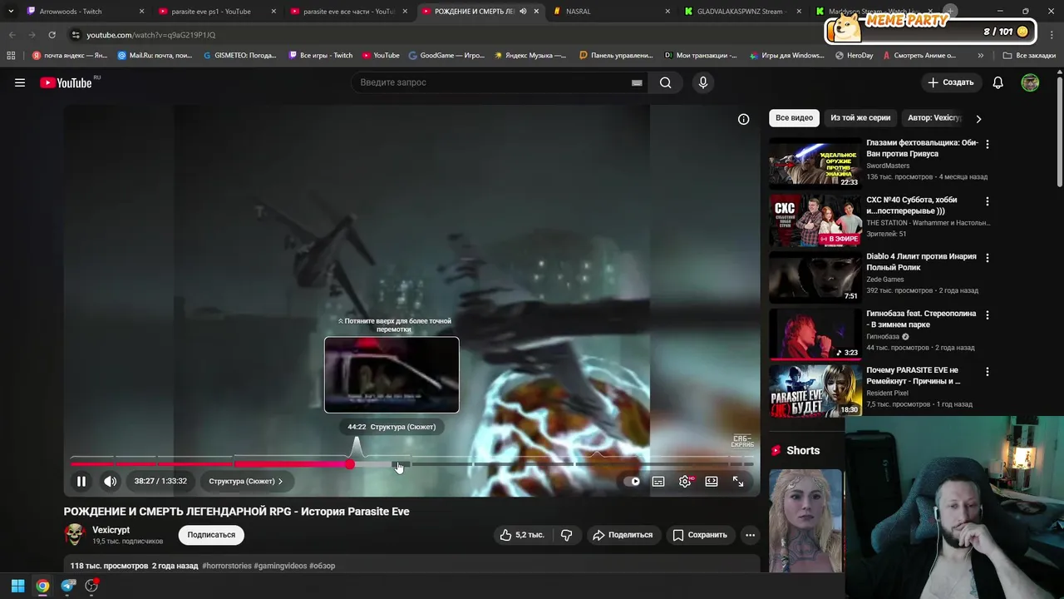Viewport: 1064px width, 599px height.
Task: Open notifications bell
Action: (998, 82)
